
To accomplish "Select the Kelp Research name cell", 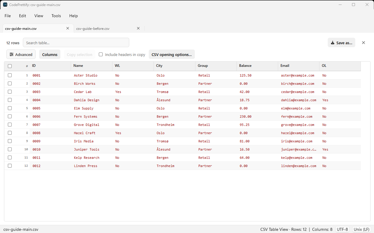I will (86, 158).
